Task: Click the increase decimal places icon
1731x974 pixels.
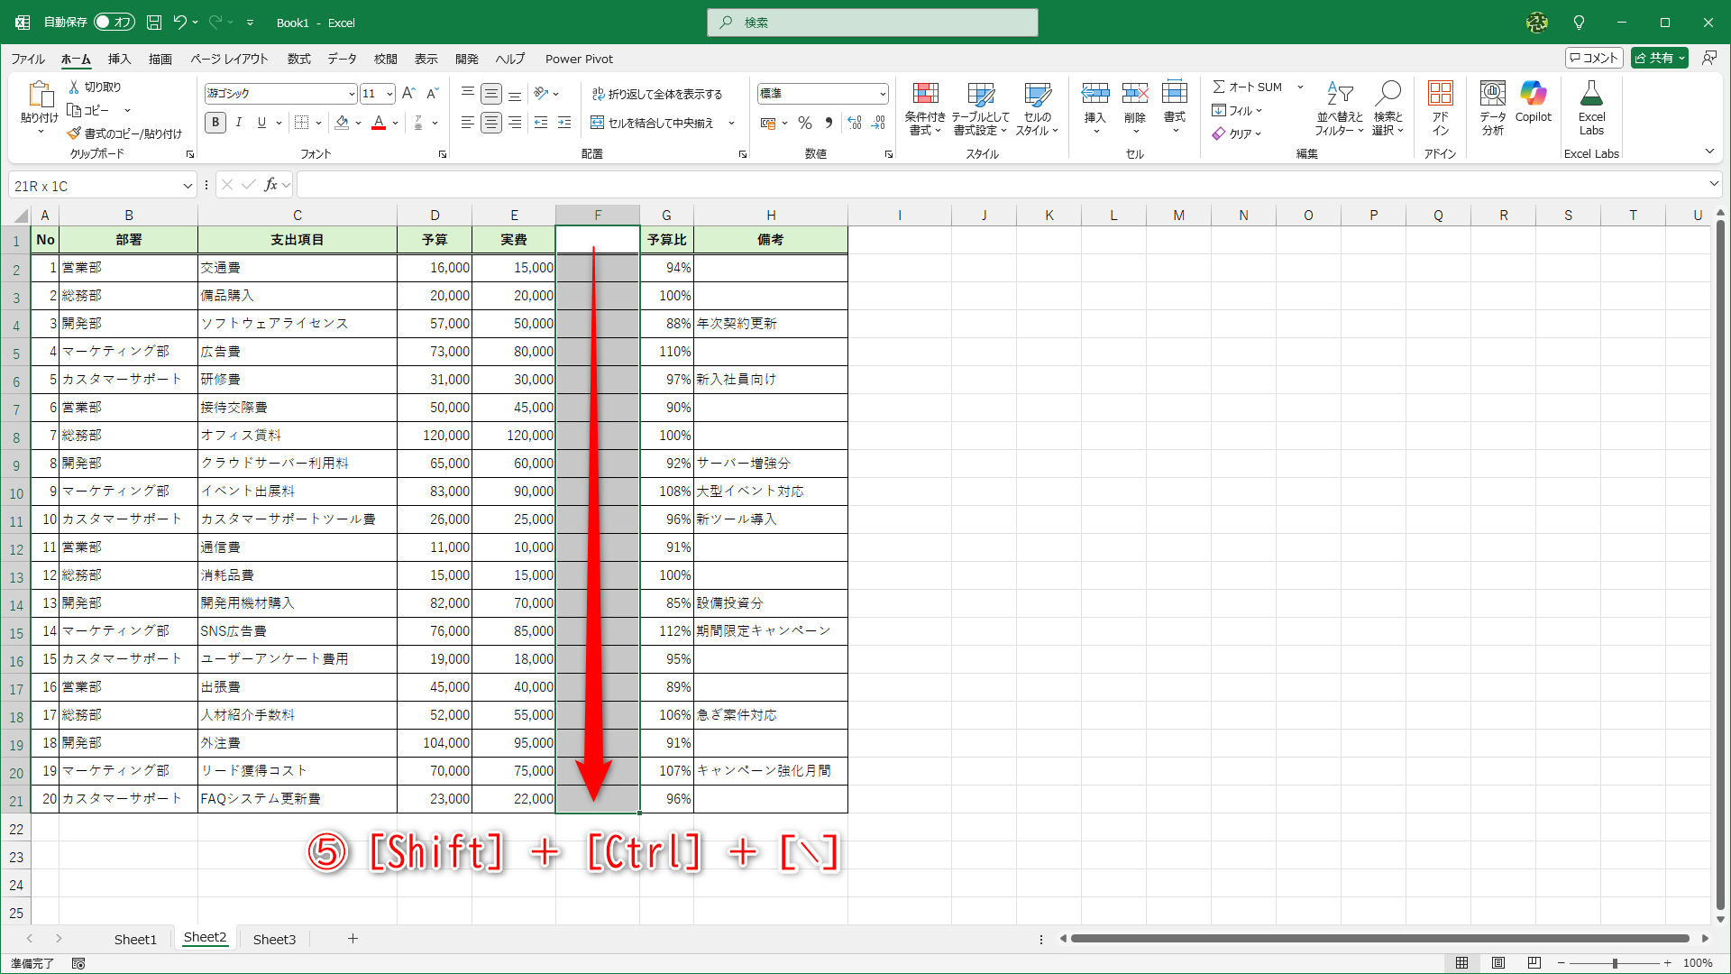Action: (x=854, y=123)
